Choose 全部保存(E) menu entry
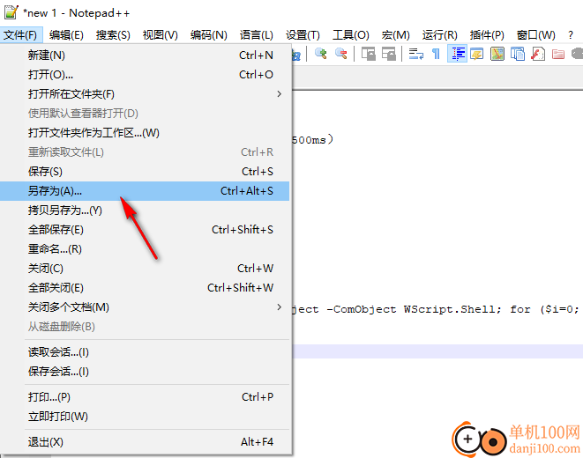 145,230
